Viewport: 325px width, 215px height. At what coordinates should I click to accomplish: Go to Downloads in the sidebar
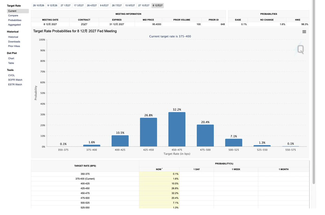pyautogui.click(x=14, y=42)
